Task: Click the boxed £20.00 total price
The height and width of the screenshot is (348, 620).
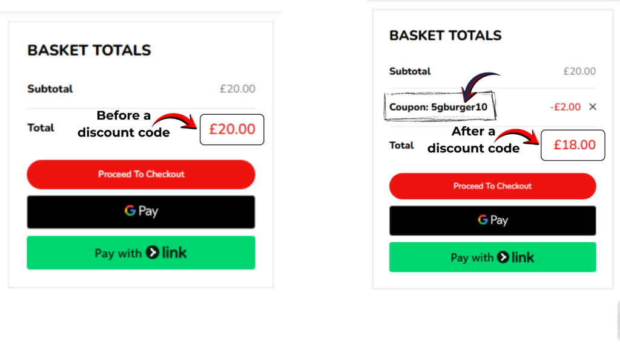Action: coord(232,129)
